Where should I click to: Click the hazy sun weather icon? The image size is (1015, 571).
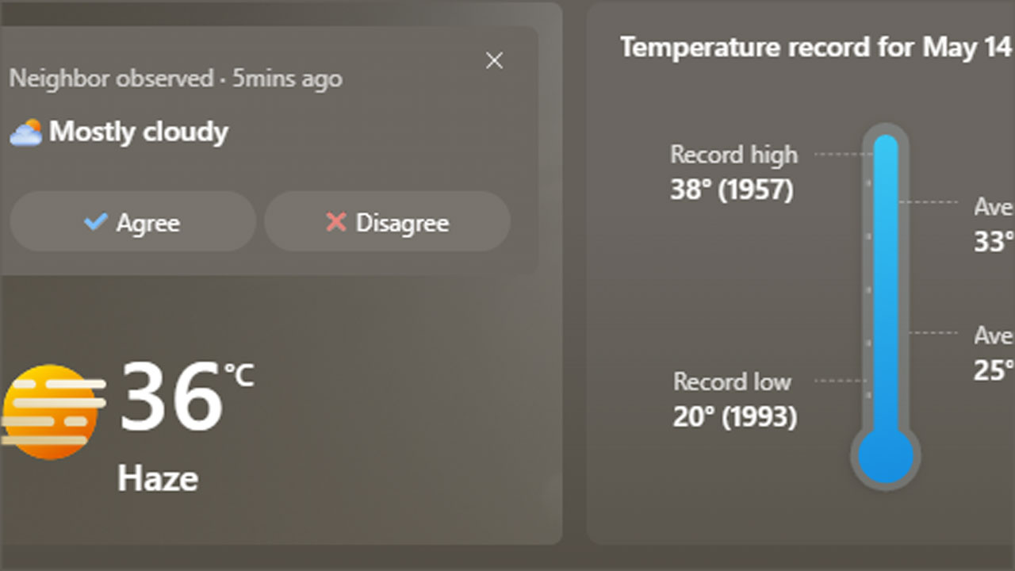(51, 412)
